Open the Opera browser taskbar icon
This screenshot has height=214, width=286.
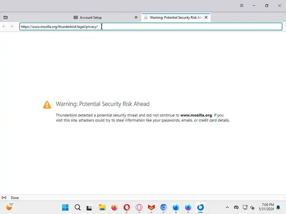127,207
